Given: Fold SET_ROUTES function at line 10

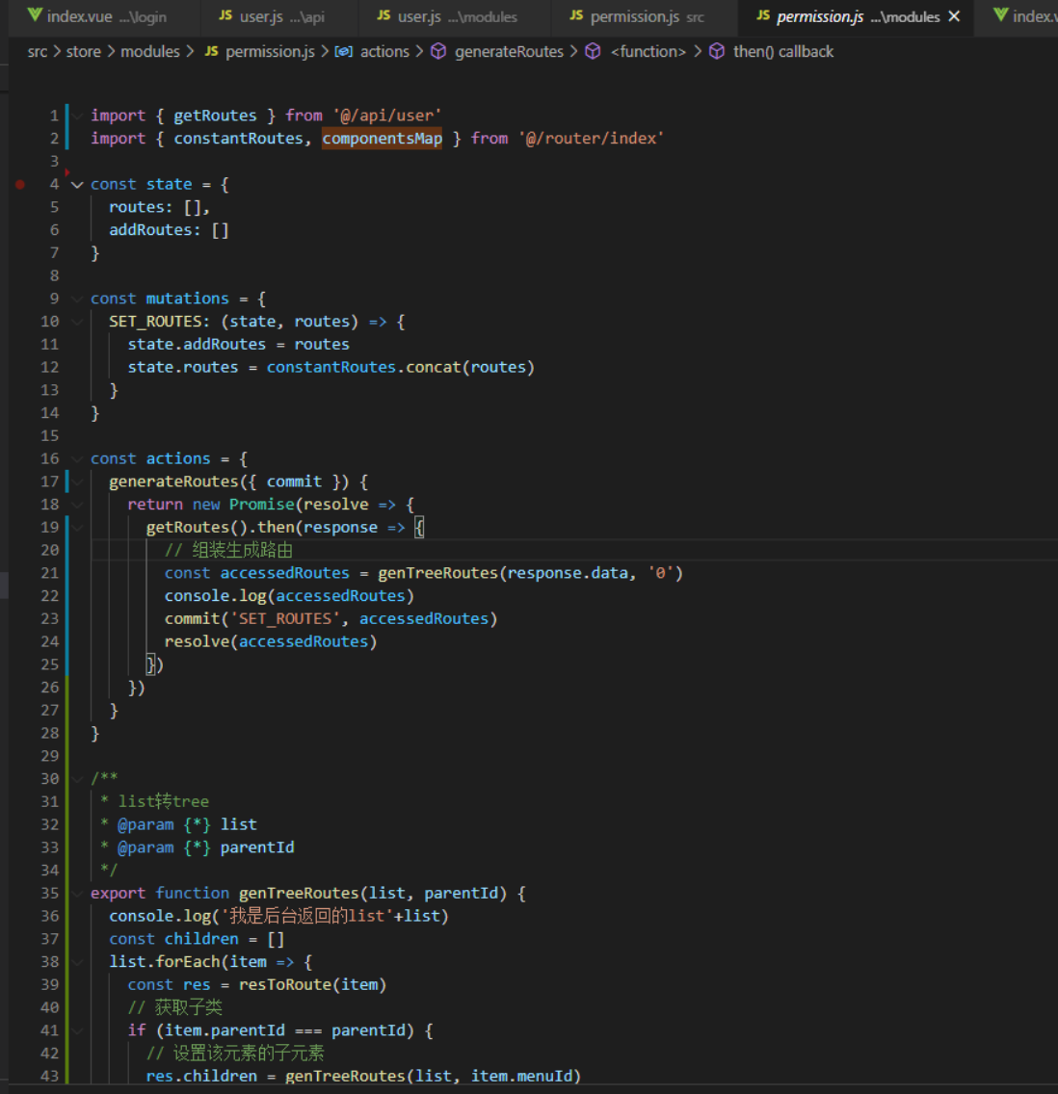Looking at the screenshot, I should pyautogui.click(x=77, y=322).
